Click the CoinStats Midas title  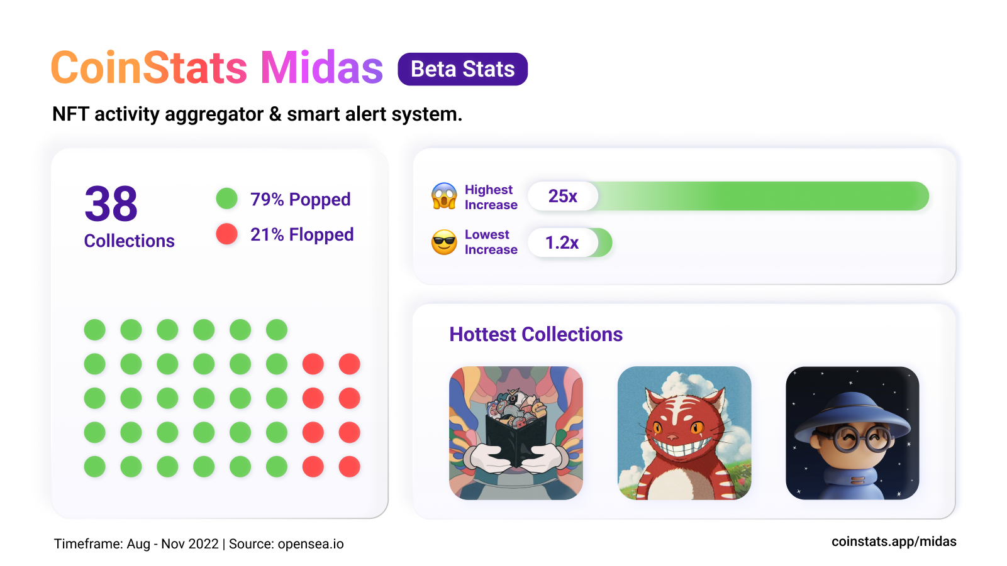coord(217,68)
